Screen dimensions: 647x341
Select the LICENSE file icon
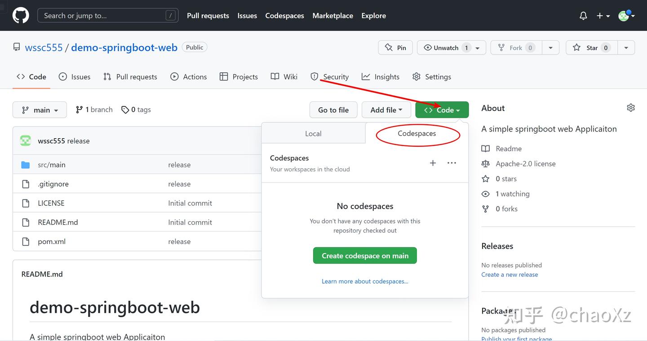(25, 203)
